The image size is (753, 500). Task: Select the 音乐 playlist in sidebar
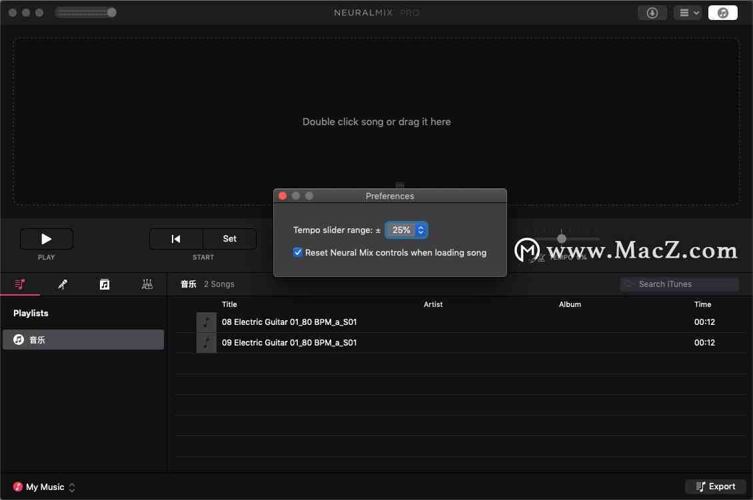point(83,340)
